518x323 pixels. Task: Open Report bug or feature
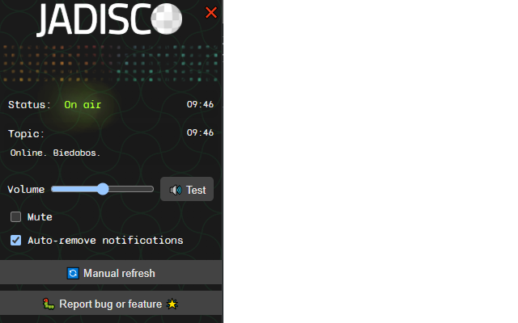tap(111, 303)
